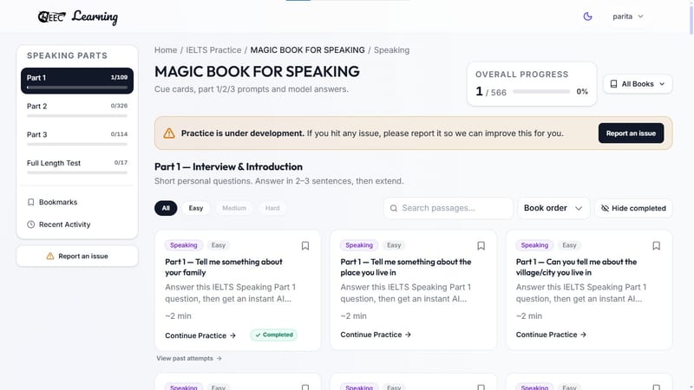Screen dimensions: 694x390
Task: Click the Completed badge on first card
Action: (273, 335)
